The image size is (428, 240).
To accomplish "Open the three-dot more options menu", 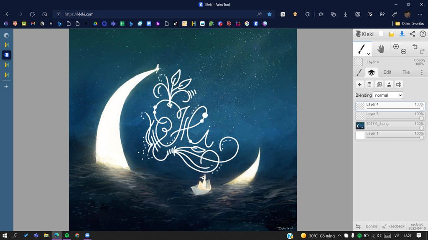I will pyautogui.click(x=421, y=72).
